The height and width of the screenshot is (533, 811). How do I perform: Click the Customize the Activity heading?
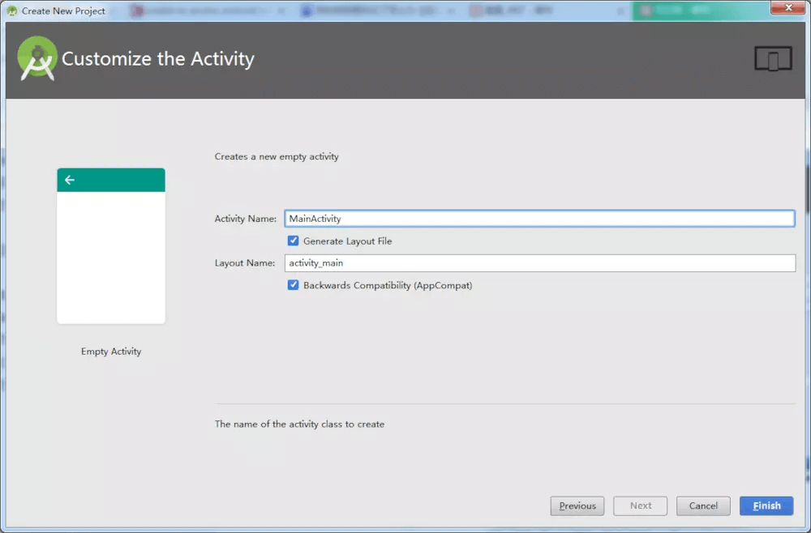tap(158, 58)
